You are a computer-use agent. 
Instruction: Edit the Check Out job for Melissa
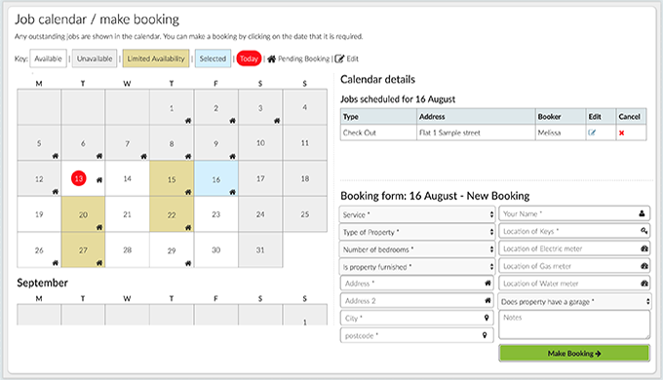(x=592, y=133)
